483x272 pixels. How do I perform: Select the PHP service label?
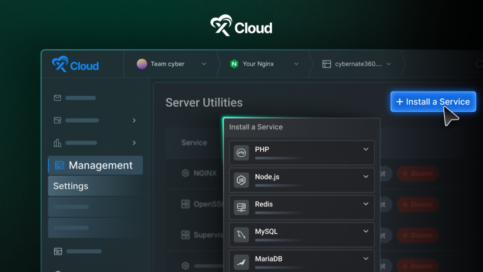point(262,150)
